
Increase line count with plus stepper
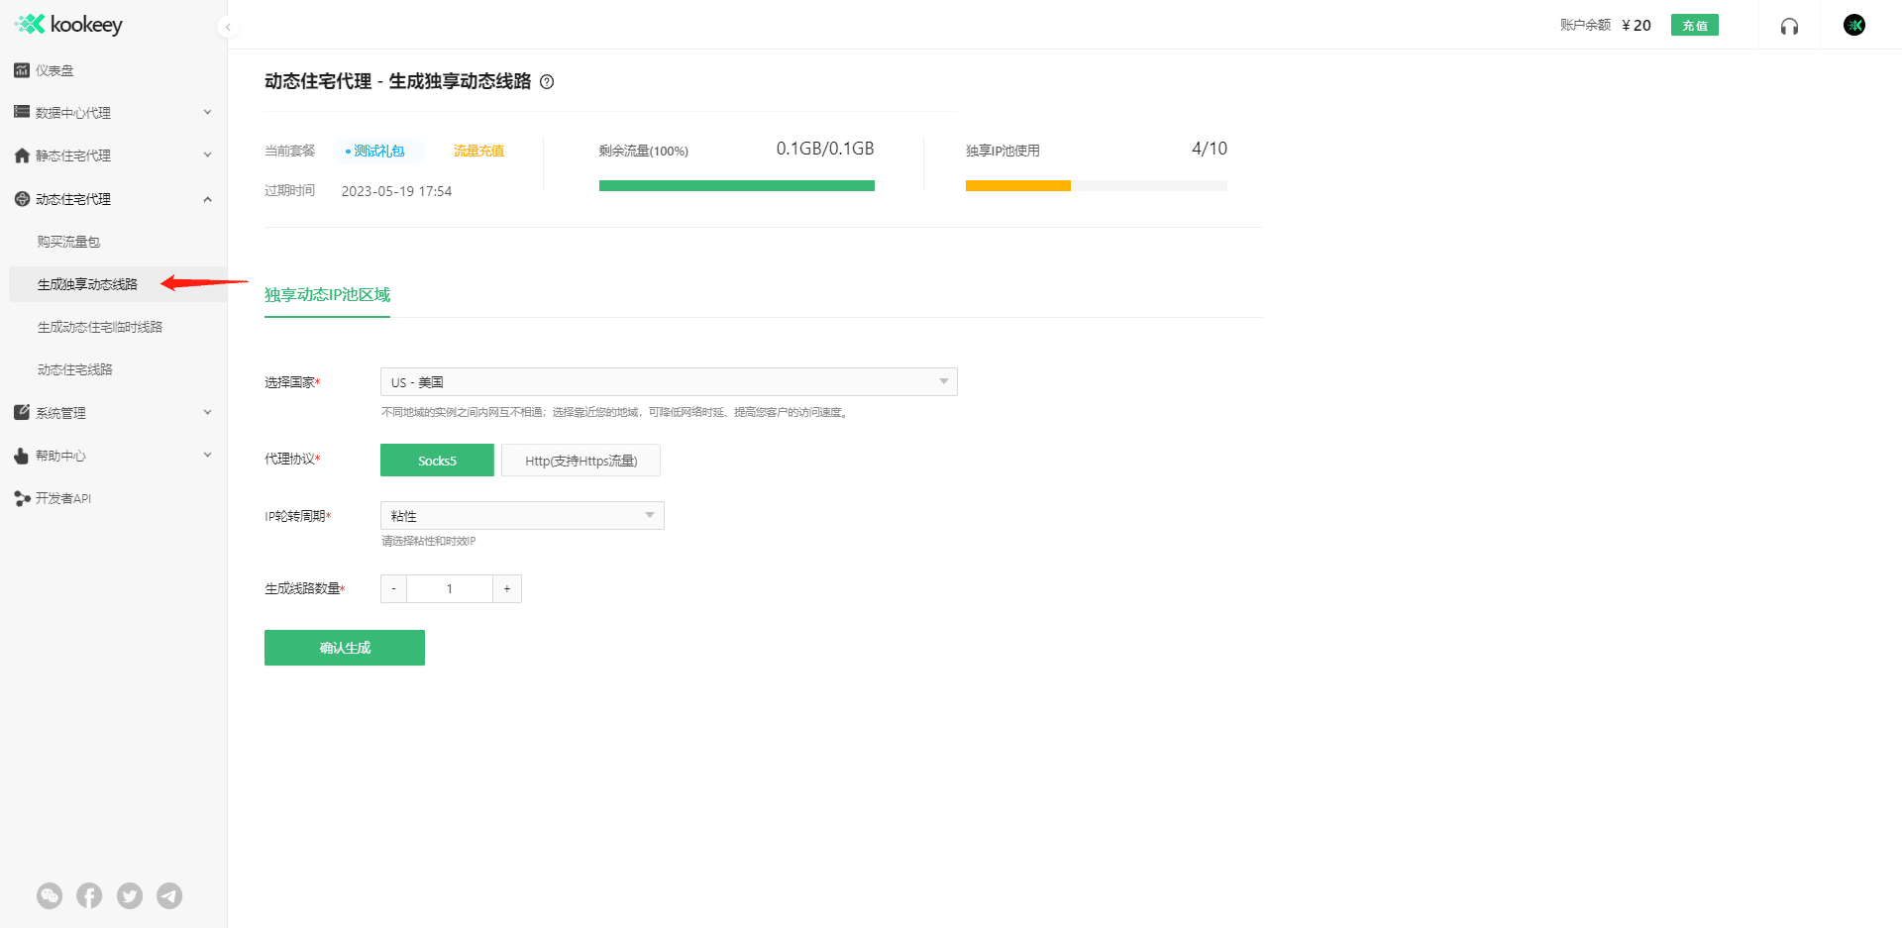coord(507,589)
